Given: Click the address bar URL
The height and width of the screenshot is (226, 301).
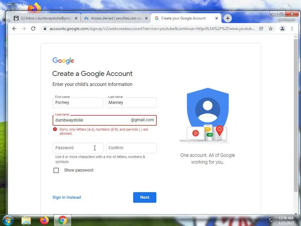Looking at the screenshot, I should [x=152, y=29].
